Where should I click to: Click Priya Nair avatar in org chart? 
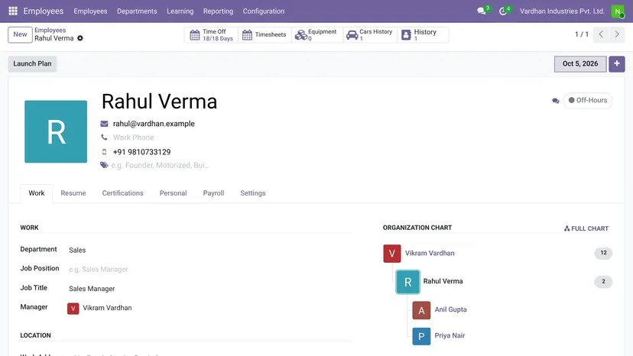pos(421,336)
